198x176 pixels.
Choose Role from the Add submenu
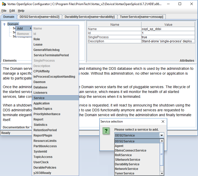point(56,39)
